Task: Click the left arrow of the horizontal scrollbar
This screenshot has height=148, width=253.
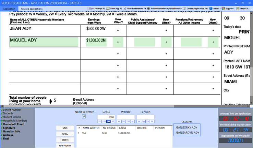Action: 2,106
